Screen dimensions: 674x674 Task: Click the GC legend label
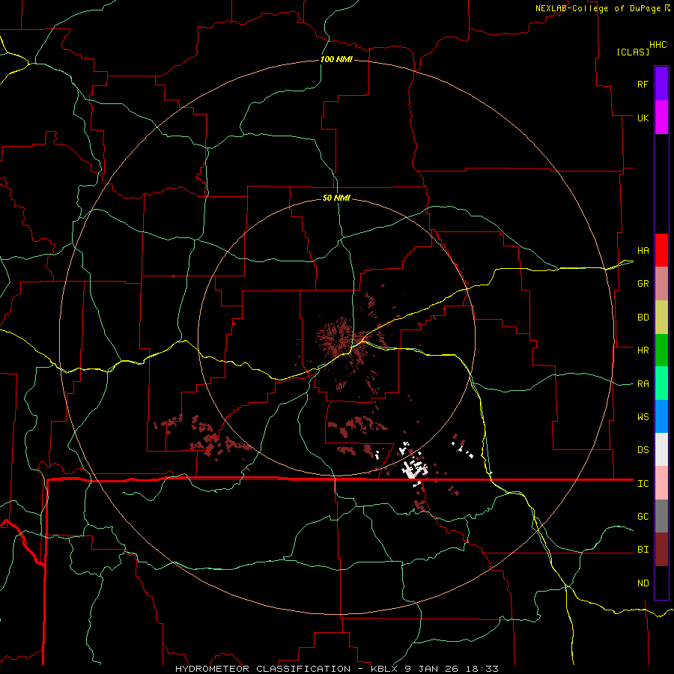[x=643, y=517]
